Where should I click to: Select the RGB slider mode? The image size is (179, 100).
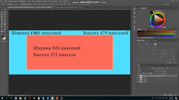tap(142, 37)
